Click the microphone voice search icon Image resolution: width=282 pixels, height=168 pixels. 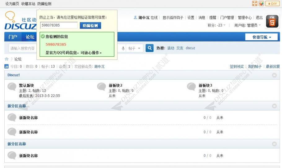[x=123, y=48]
